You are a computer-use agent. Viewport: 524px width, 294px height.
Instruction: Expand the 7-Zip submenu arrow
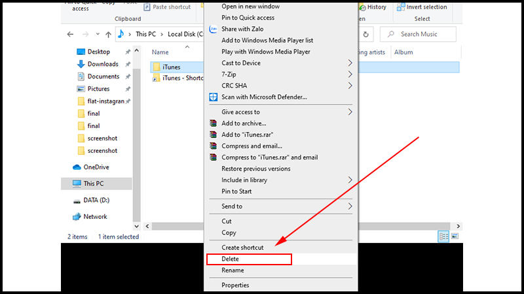[x=350, y=74]
